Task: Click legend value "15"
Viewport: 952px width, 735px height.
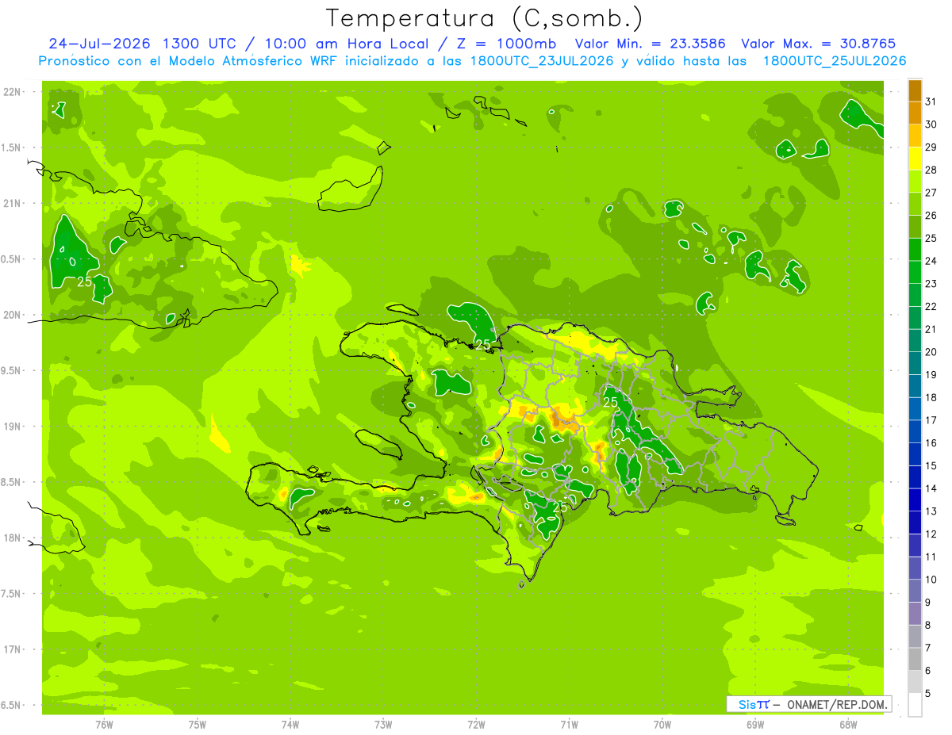Action: [931, 466]
